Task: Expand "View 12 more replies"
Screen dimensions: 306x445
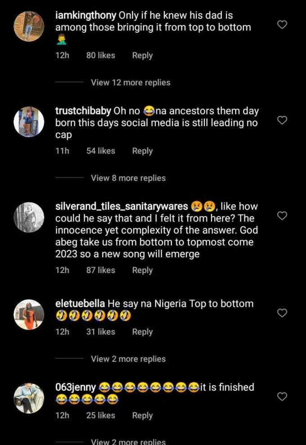Action: (x=130, y=83)
